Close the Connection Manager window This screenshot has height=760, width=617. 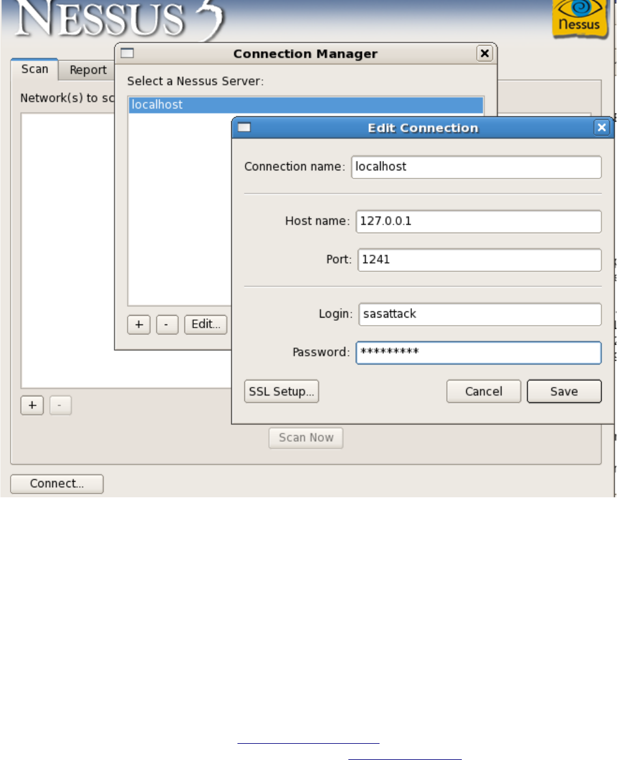pos(485,54)
